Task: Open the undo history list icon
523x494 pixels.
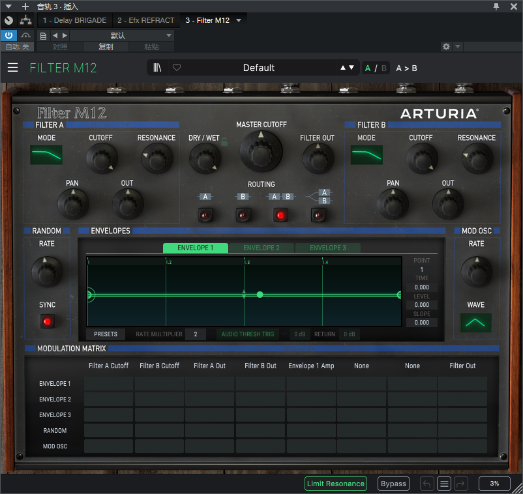Action: click(444, 484)
